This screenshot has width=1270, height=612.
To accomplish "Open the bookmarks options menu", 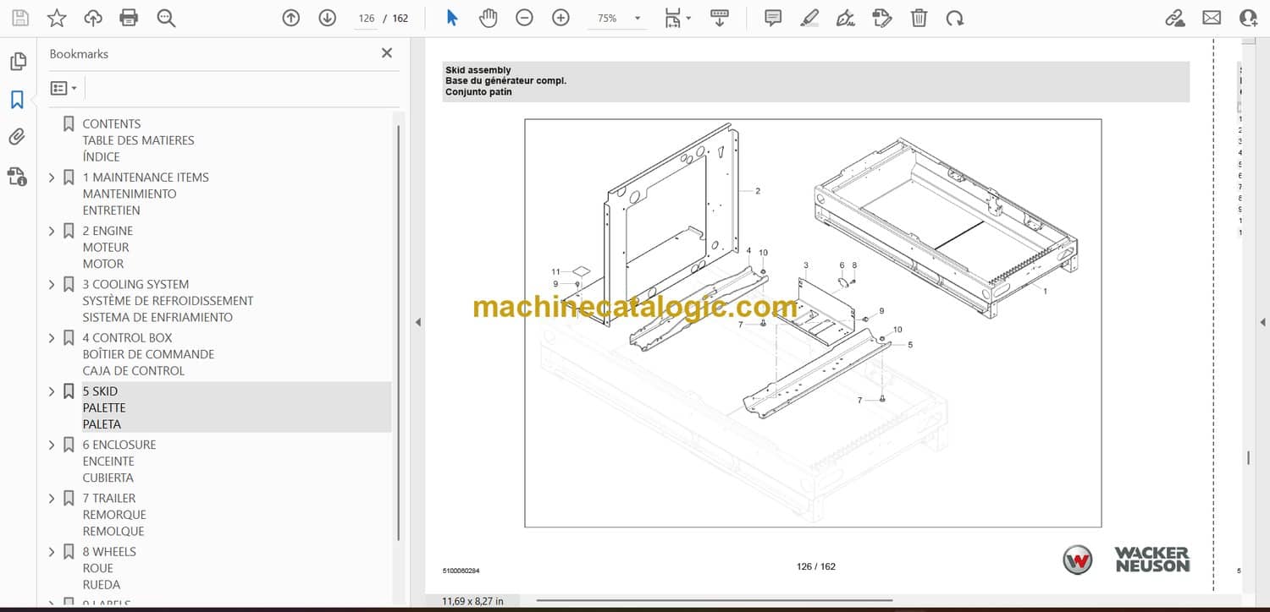I will (x=63, y=88).
